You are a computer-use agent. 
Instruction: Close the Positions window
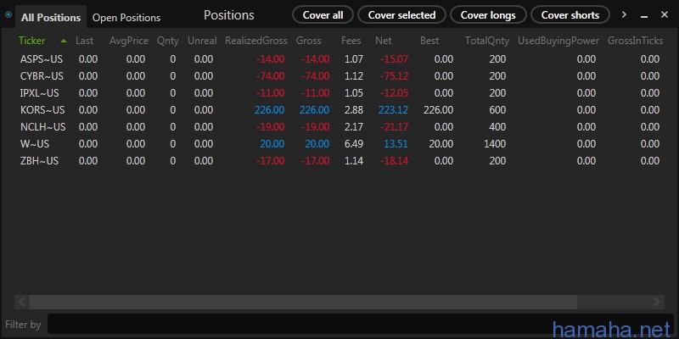(x=663, y=15)
